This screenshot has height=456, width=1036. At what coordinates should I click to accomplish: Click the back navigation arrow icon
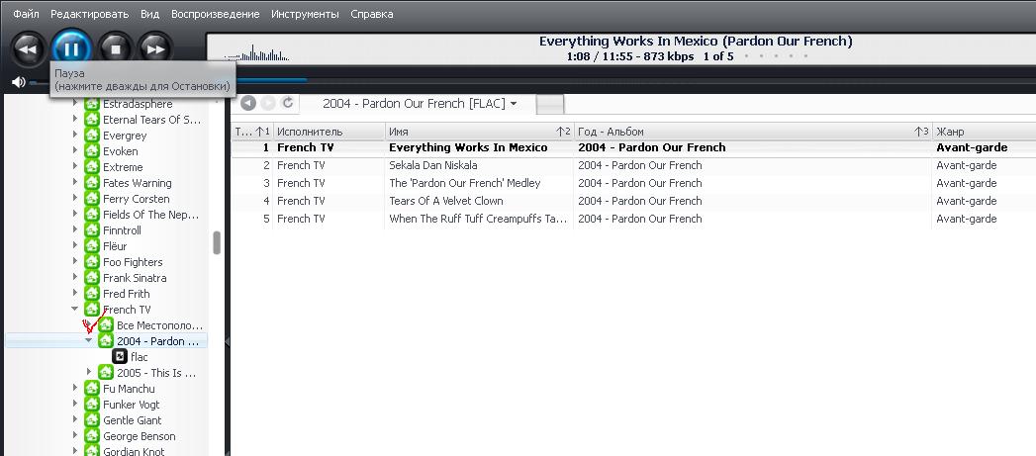[x=247, y=103]
